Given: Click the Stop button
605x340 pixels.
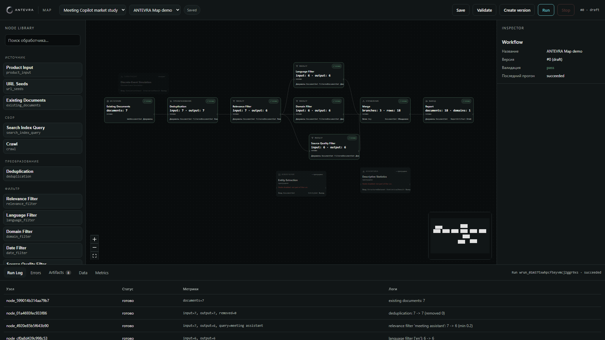Looking at the screenshot, I should click(x=566, y=10).
